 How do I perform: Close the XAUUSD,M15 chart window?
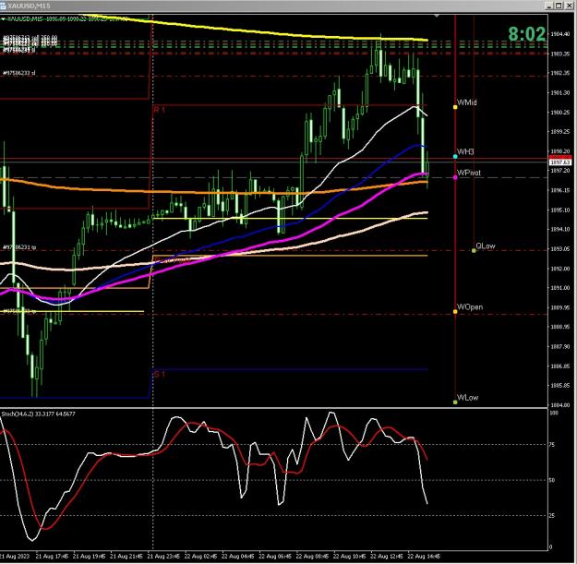tap(568, 6)
